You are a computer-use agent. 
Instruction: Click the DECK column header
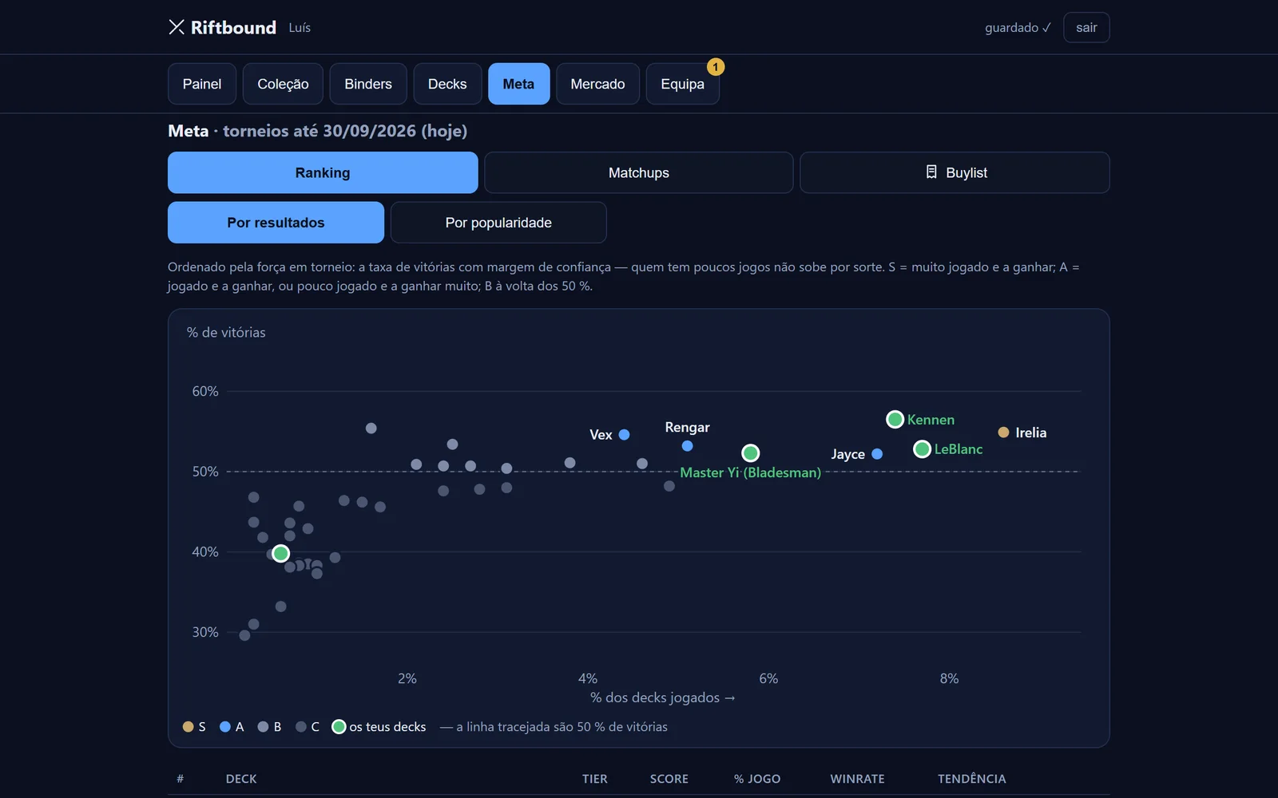click(x=241, y=779)
